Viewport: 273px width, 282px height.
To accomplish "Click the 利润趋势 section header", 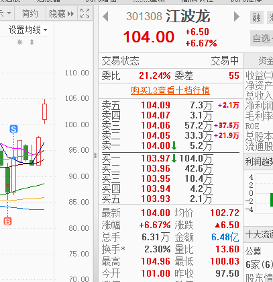I will click(x=259, y=162).
